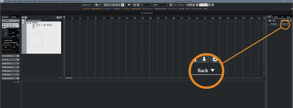Screen dimensions: 293x108
Task: Switch to the CR tab in right zone
Action: tap(282, 17)
